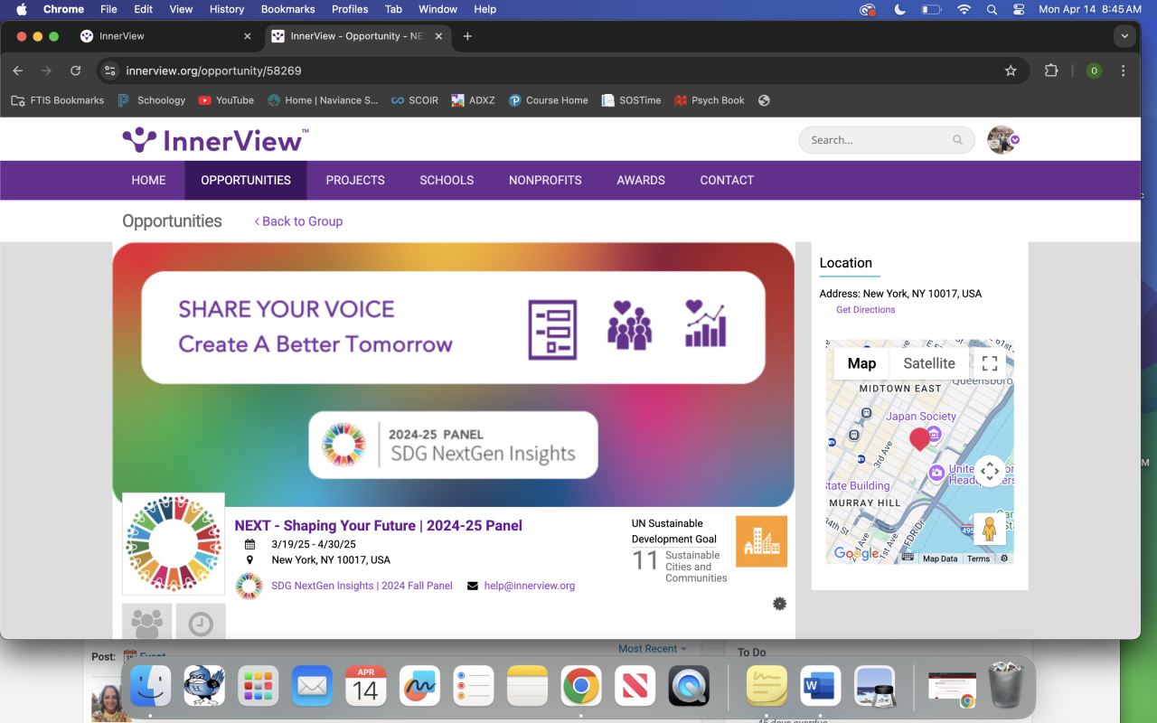Expand the tab search dropdown arrow
The width and height of the screenshot is (1157, 723).
pyautogui.click(x=1124, y=36)
